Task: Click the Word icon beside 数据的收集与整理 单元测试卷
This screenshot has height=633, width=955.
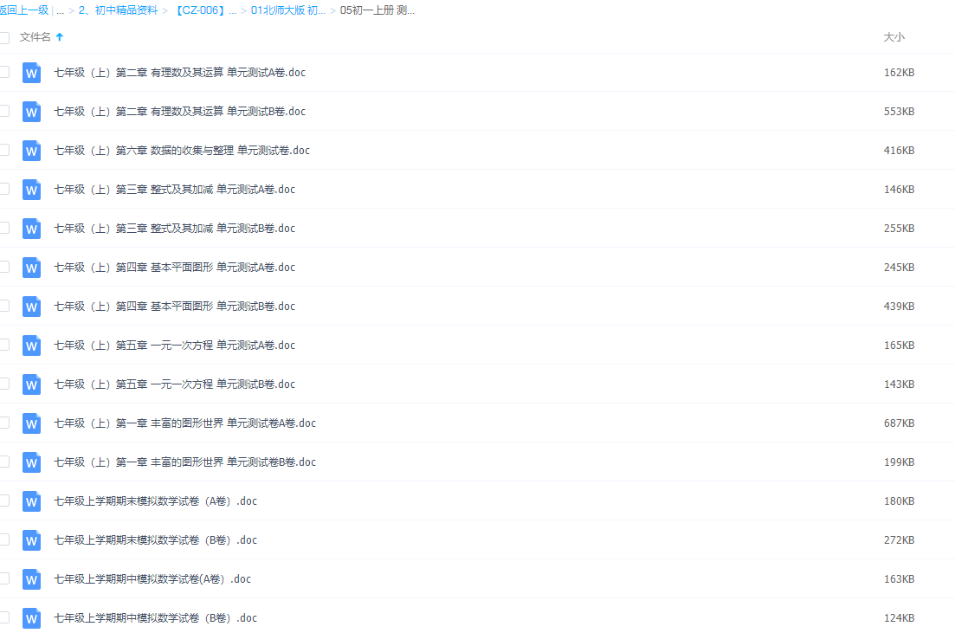Action: tap(31, 150)
